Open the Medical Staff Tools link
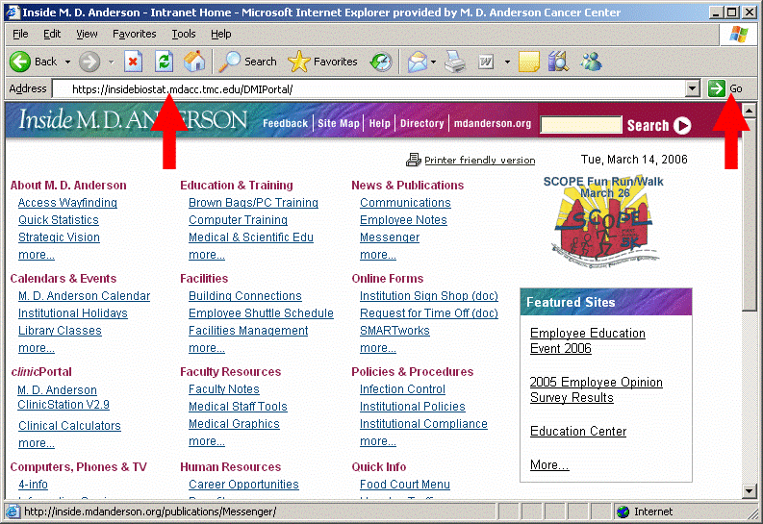The image size is (763, 524). click(x=238, y=407)
